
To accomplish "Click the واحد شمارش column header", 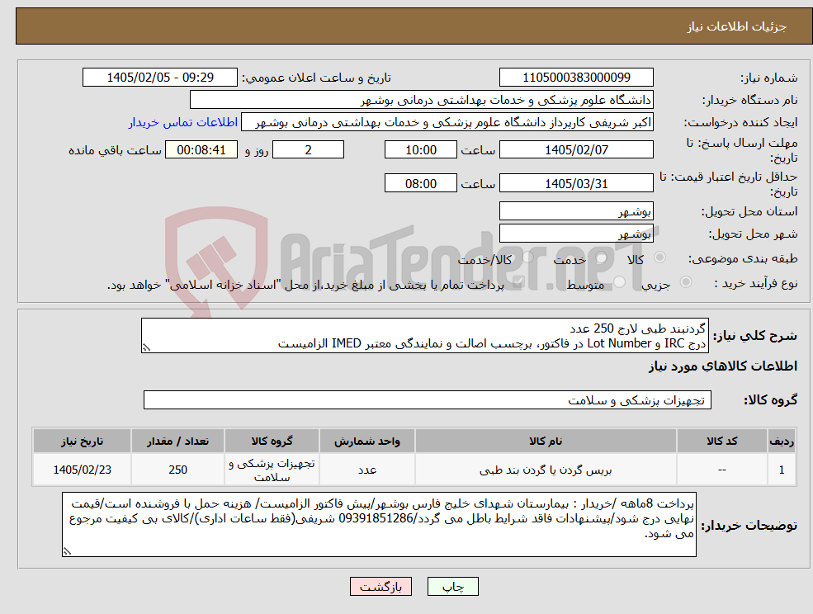I will 367,441.
